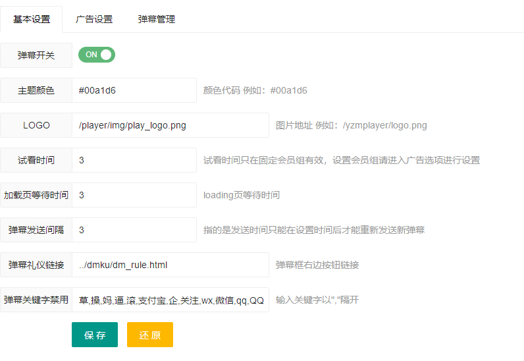Open the 弹幕管理 tab
The height and width of the screenshot is (361, 524).
[x=157, y=19]
